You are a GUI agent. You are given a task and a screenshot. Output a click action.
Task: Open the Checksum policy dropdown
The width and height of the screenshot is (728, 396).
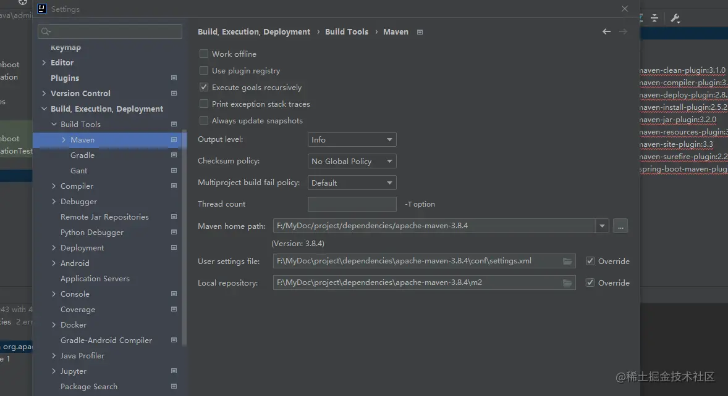click(352, 161)
